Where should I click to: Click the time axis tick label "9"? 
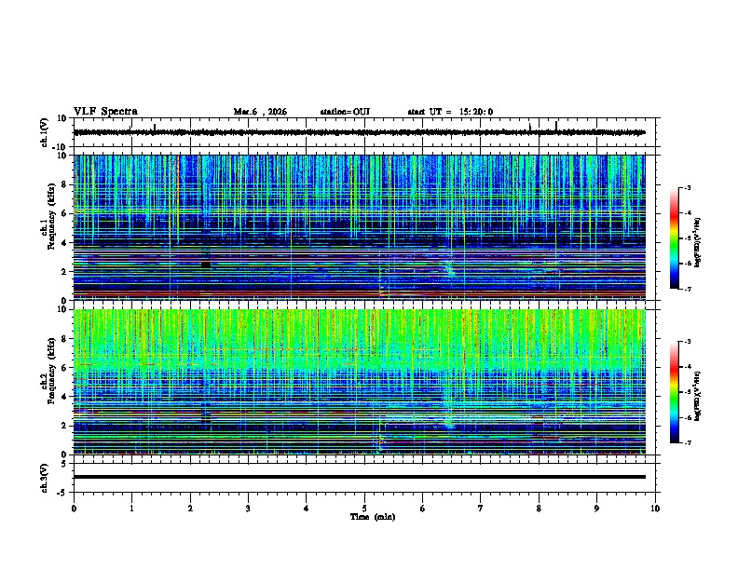(596, 509)
